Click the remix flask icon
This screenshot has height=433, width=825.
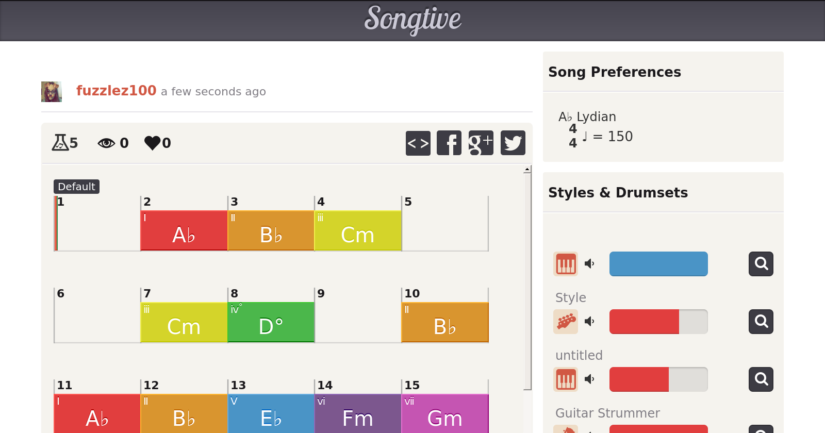pyautogui.click(x=60, y=143)
